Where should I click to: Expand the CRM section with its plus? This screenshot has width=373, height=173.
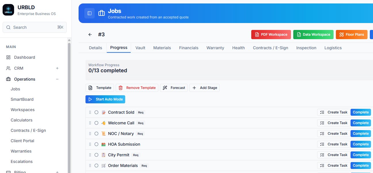click(57, 68)
